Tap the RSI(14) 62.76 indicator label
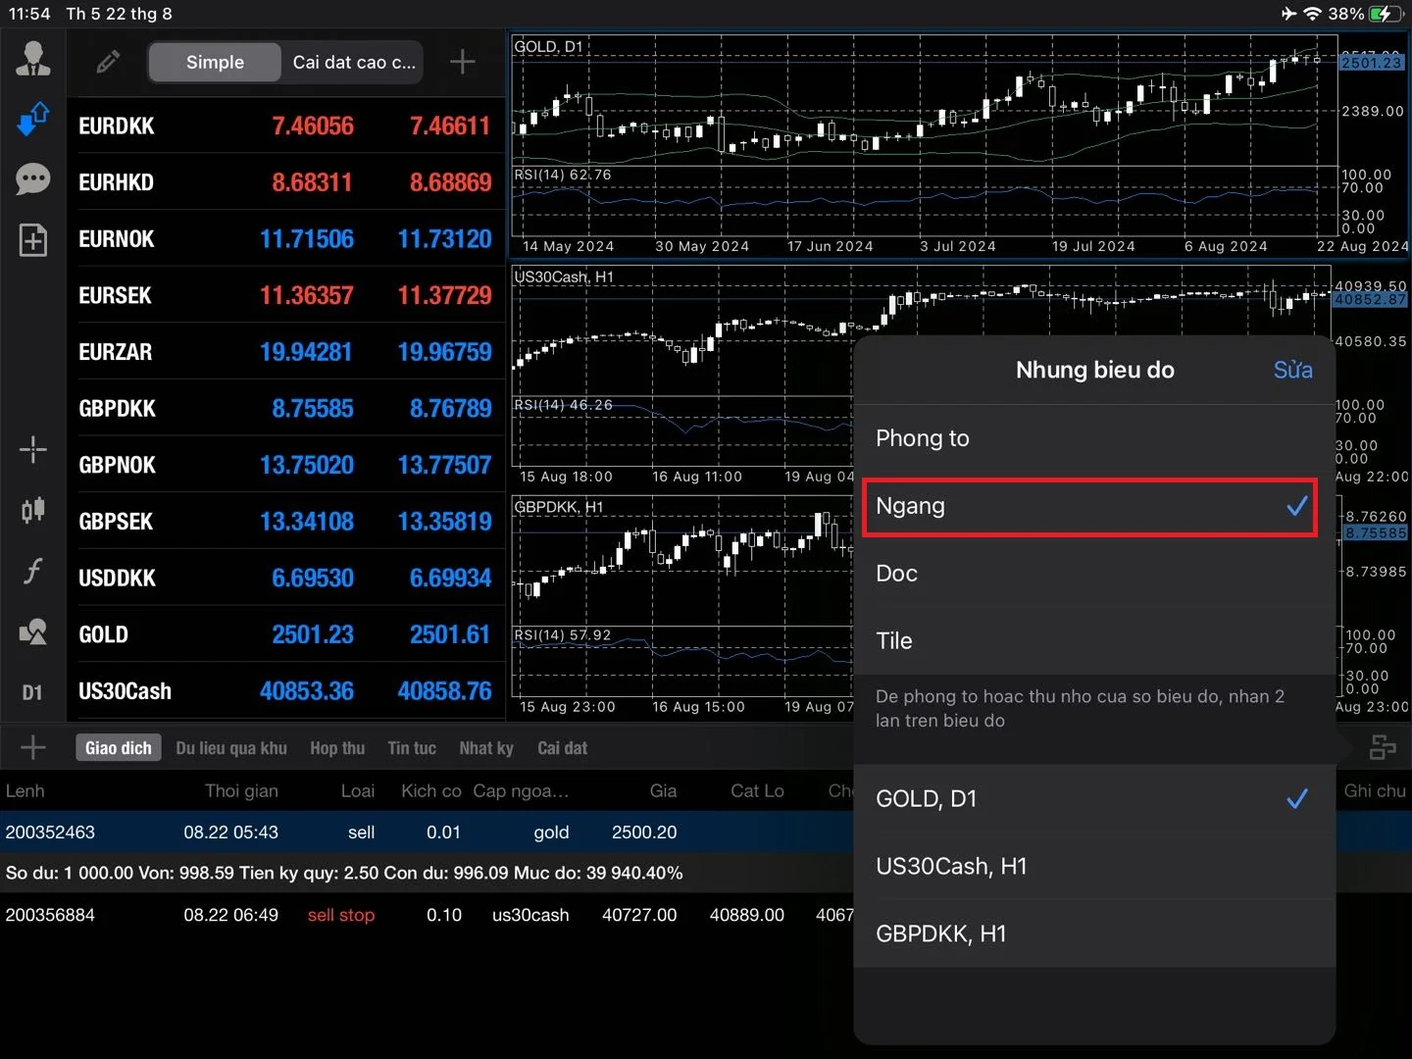 click(x=563, y=175)
